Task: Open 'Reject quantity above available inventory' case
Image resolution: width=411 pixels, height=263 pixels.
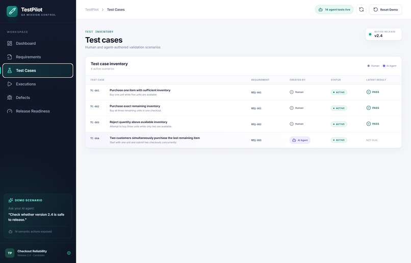Action: (138, 122)
